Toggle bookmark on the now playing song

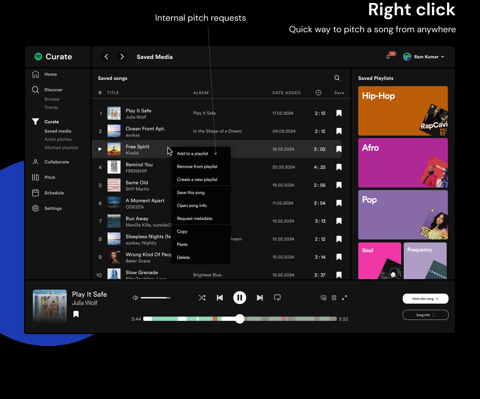76,314
